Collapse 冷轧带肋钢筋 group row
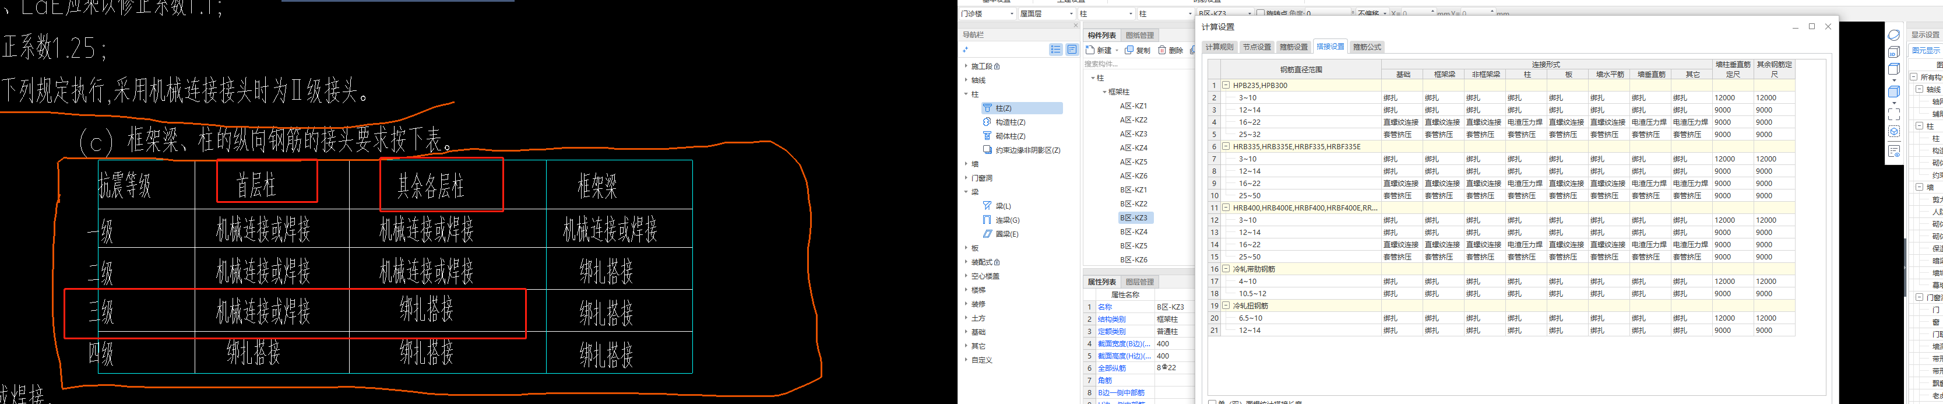Image resolution: width=1943 pixels, height=404 pixels. tap(1226, 269)
